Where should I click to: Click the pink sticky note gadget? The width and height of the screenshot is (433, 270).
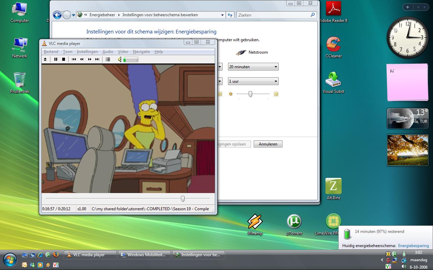pos(407,82)
